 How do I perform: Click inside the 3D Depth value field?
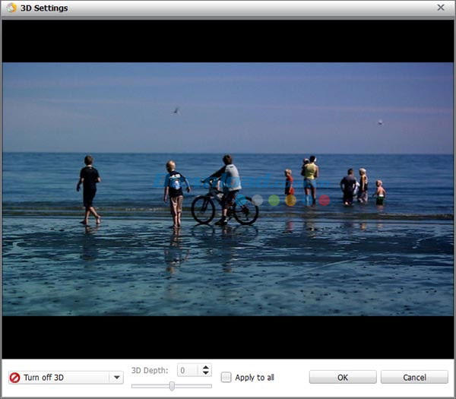point(188,370)
